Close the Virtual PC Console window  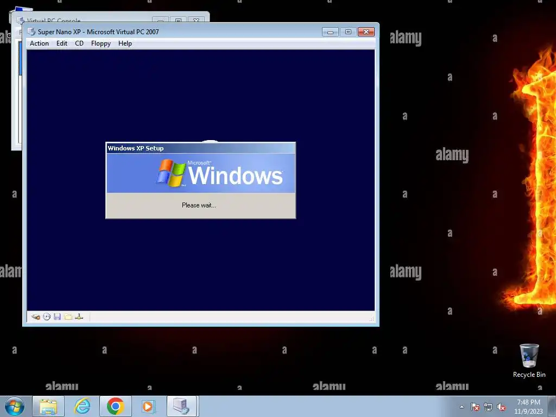coord(196,20)
